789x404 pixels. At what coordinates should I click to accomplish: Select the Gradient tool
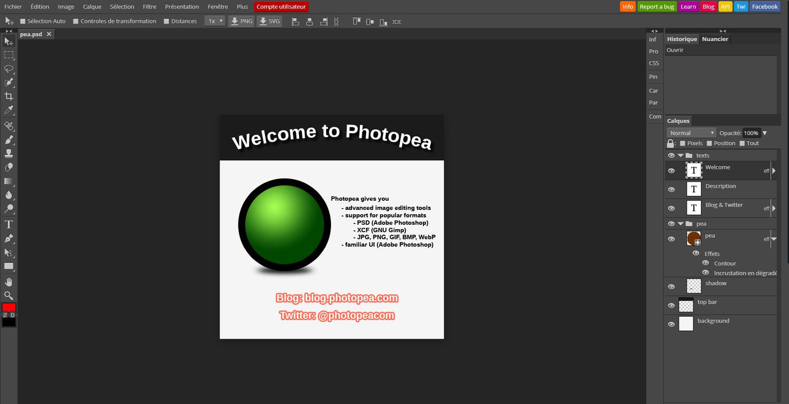pyautogui.click(x=9, y=181)
